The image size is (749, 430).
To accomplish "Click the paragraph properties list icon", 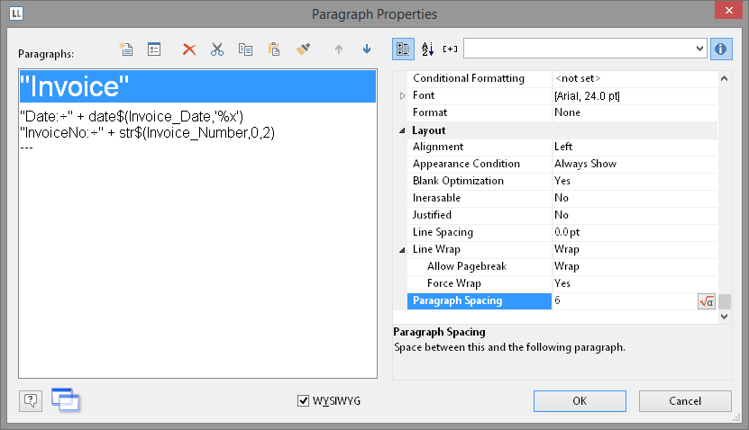I will point(154,49).
